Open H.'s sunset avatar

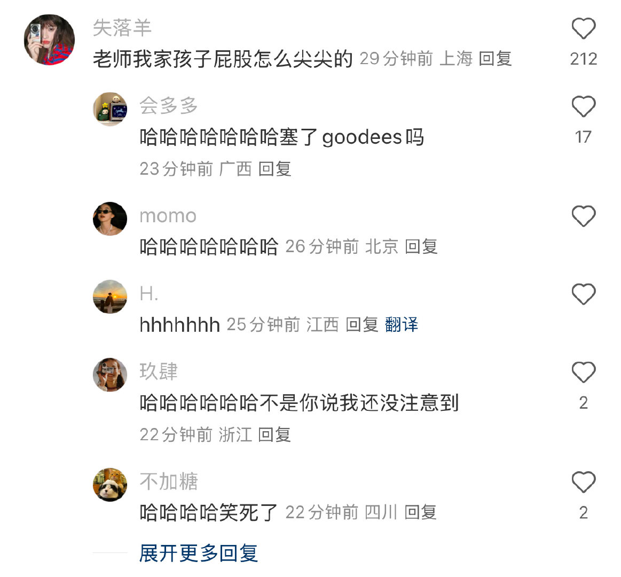tap(109, 297)
